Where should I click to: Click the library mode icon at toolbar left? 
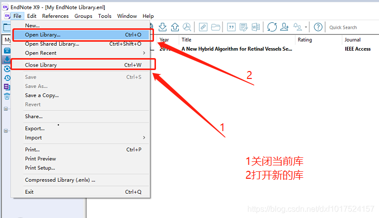pyautogui.click(x=7, y=27)
